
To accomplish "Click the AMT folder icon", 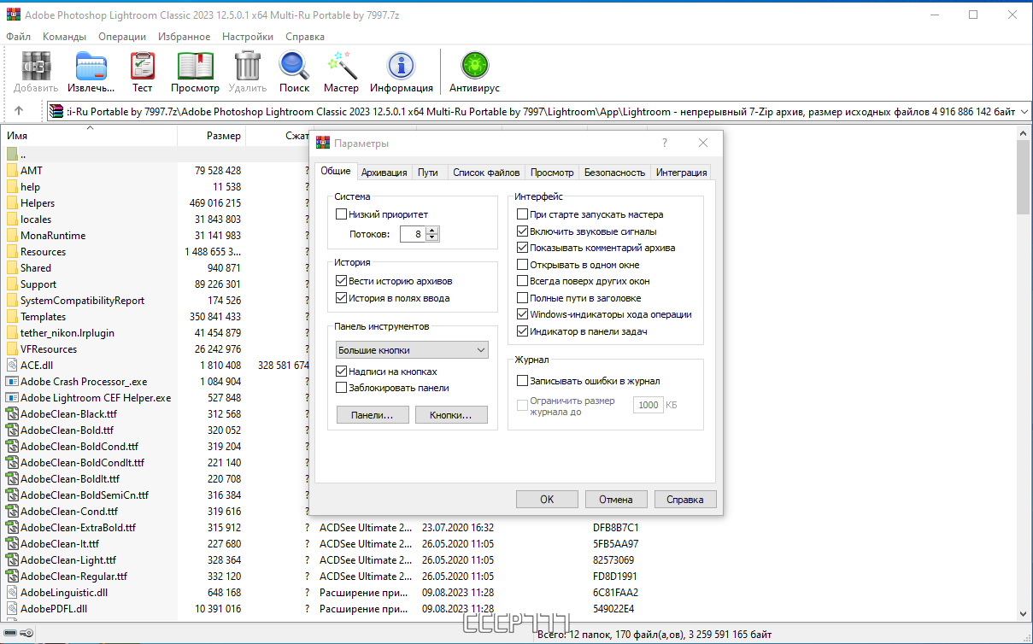I will (12, 171).
